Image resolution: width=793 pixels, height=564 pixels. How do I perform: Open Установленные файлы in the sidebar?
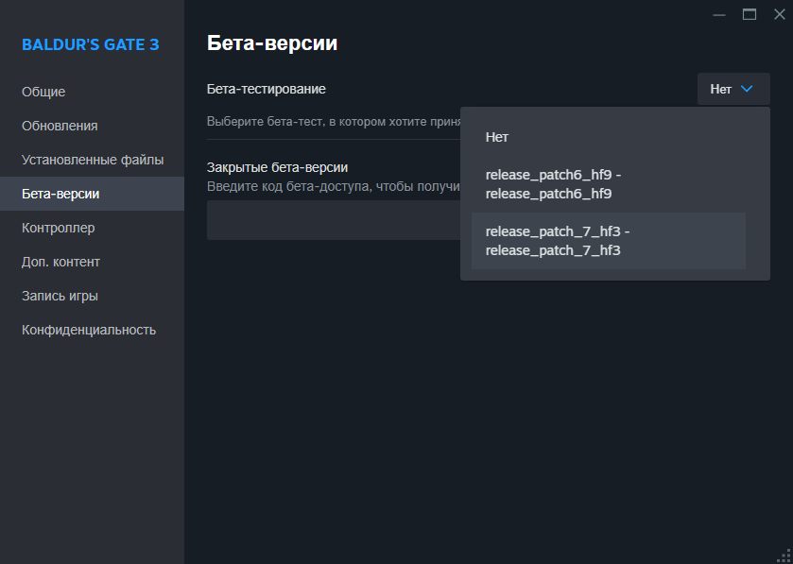92,161
